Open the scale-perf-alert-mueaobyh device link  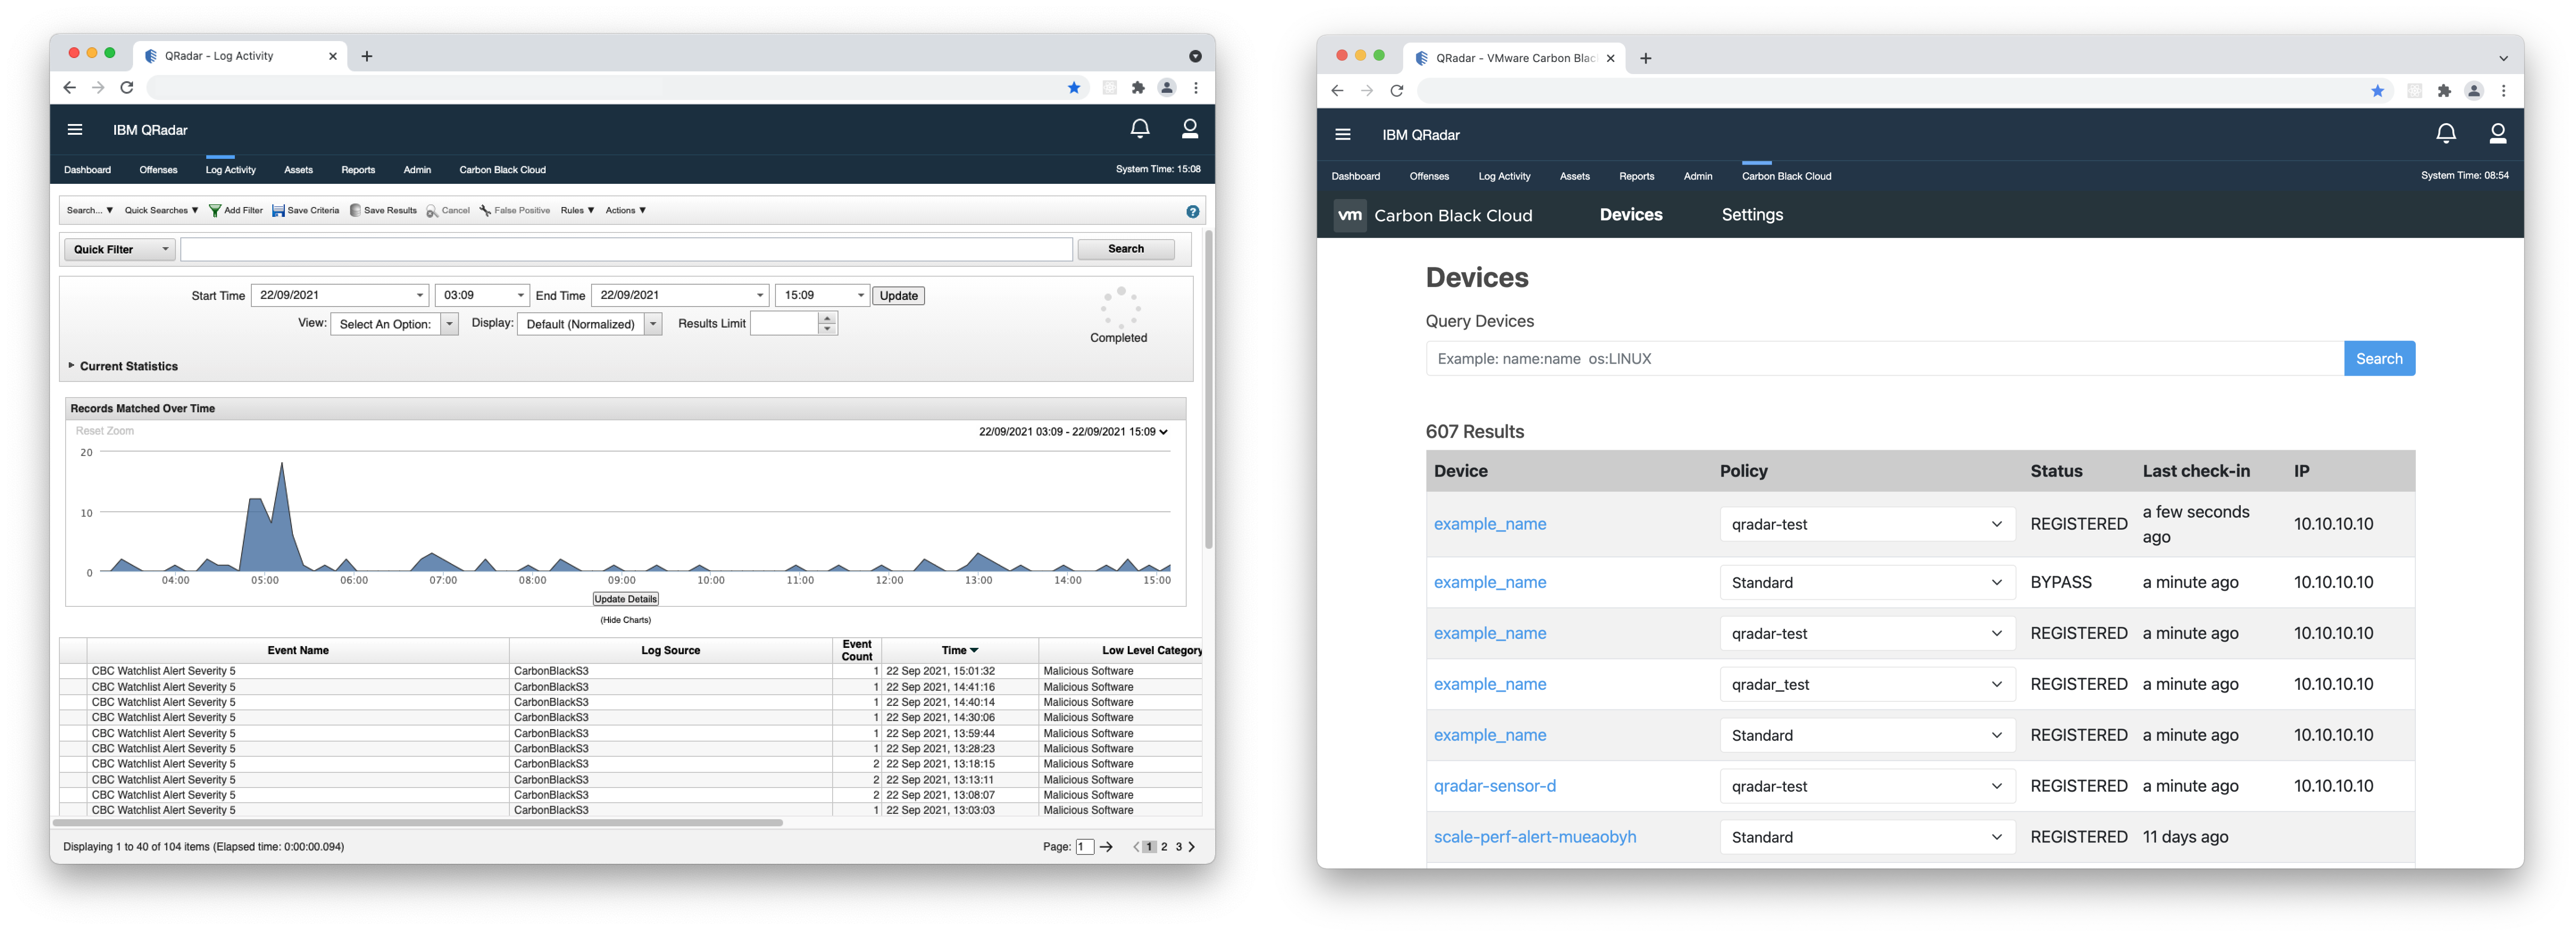(x=1535, y=837)
